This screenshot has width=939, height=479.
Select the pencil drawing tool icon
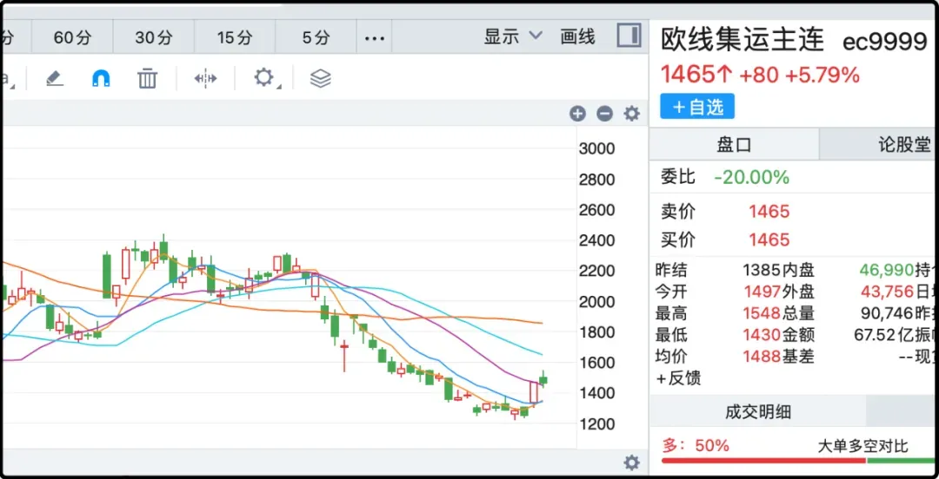(55, 79)
